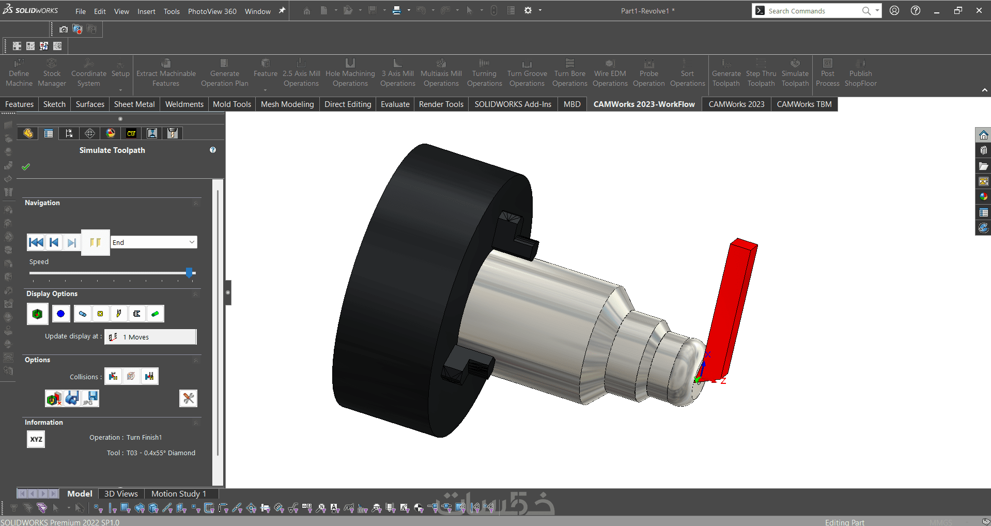Pin the SOLIDWORKS menu bar
The height and width of the screenshot is (526, 991).
point(282,10)
